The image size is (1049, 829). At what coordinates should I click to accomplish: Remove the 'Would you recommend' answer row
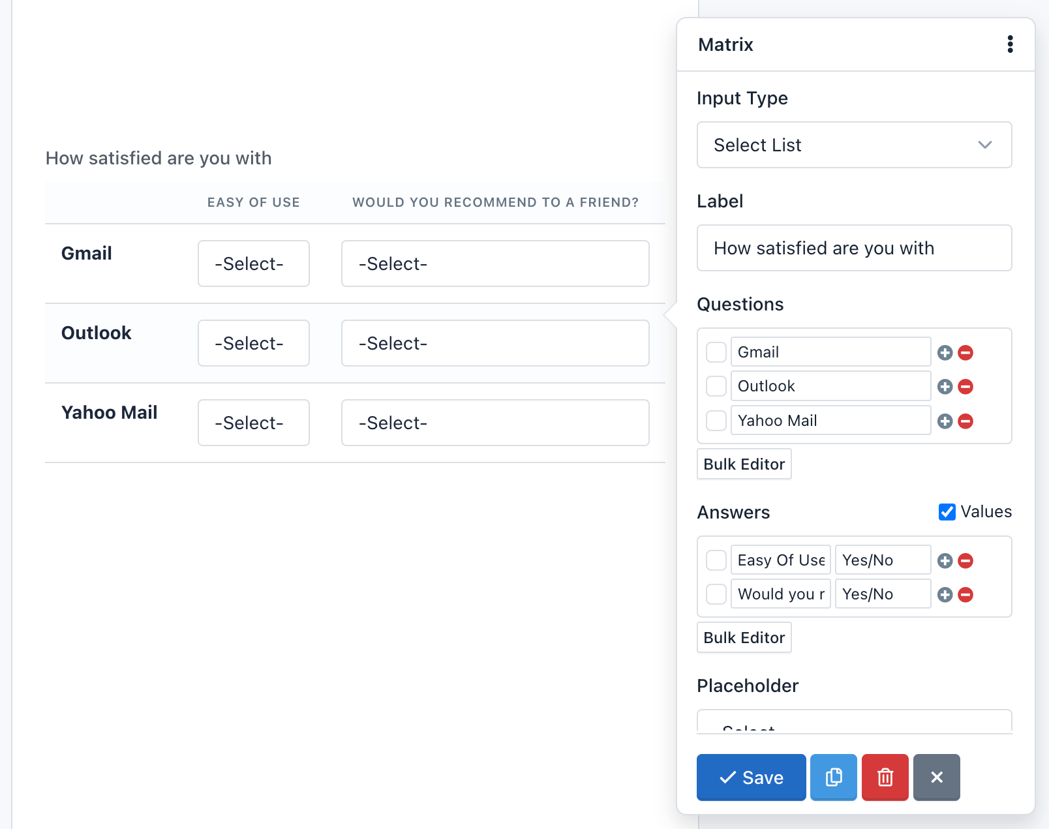pos(965,594)
